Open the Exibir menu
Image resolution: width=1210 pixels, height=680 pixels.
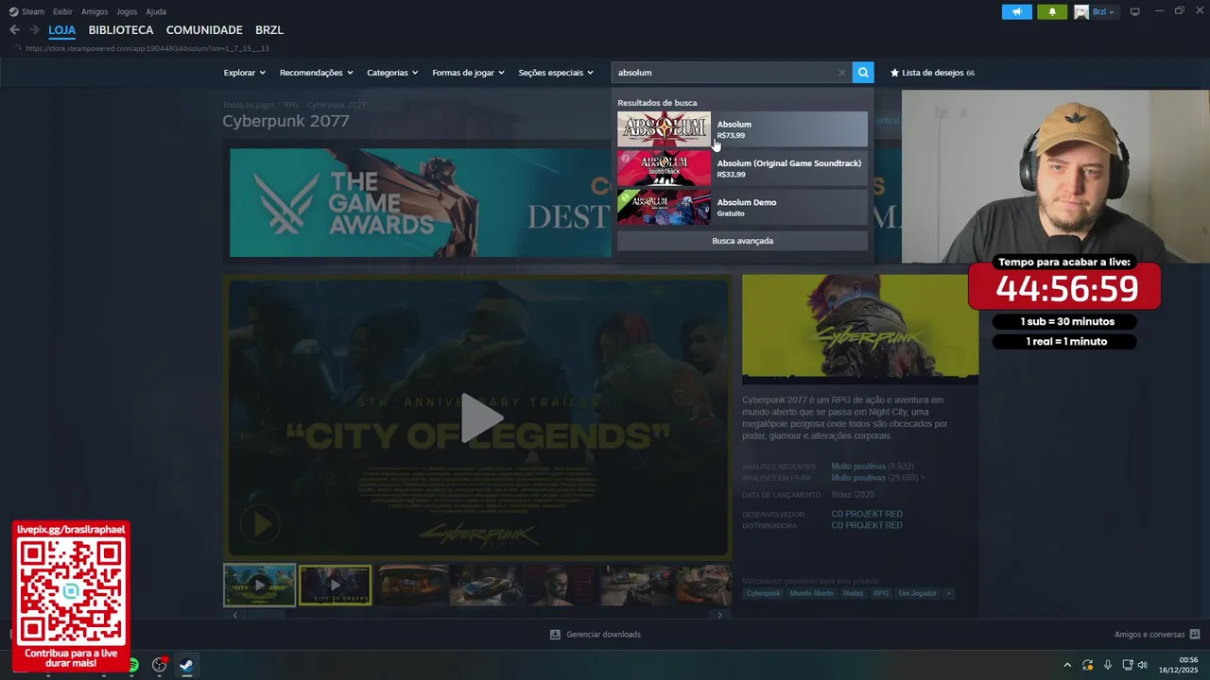(62, 11)
